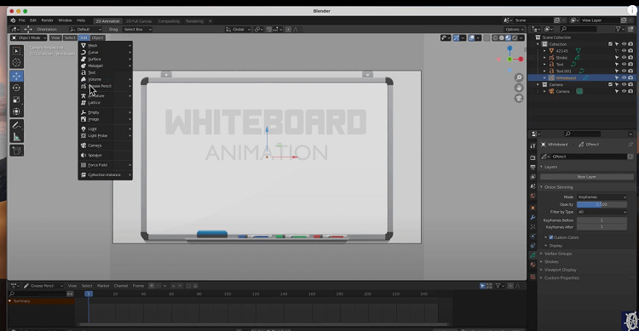Viewport: 639px width, 331px height.
Task: Adjust the onion skinning Opacity slider
Action: point(602,204)
